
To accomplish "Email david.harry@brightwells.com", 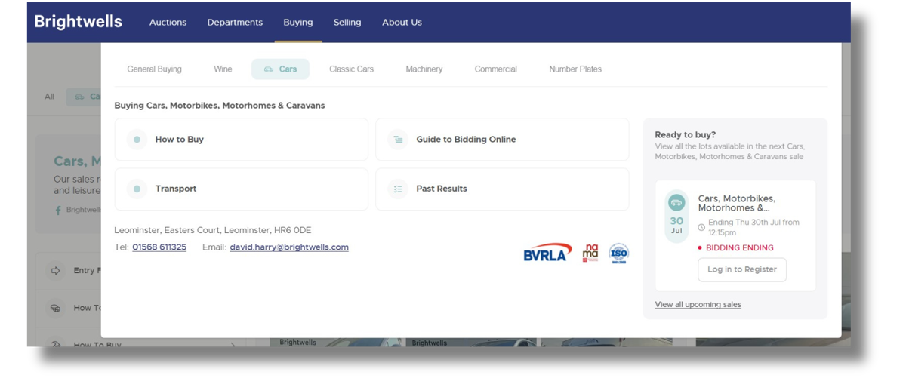I will tap(289, 247).
